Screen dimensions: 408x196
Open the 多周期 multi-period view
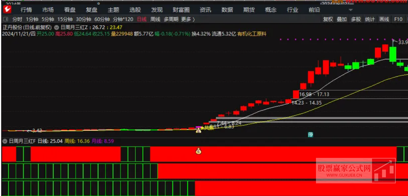point(171,19)
